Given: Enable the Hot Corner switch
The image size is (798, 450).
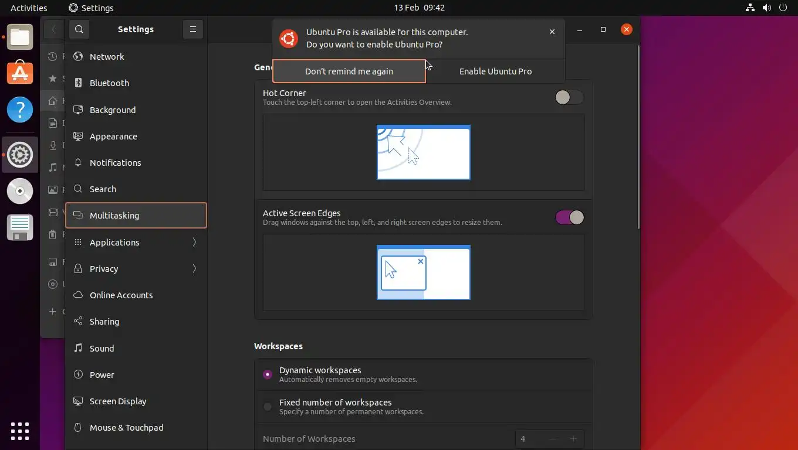Looking at the screenshot, I should 569,97.
